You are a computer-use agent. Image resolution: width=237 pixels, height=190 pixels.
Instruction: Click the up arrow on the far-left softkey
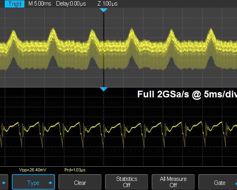[x=4, y=182]
